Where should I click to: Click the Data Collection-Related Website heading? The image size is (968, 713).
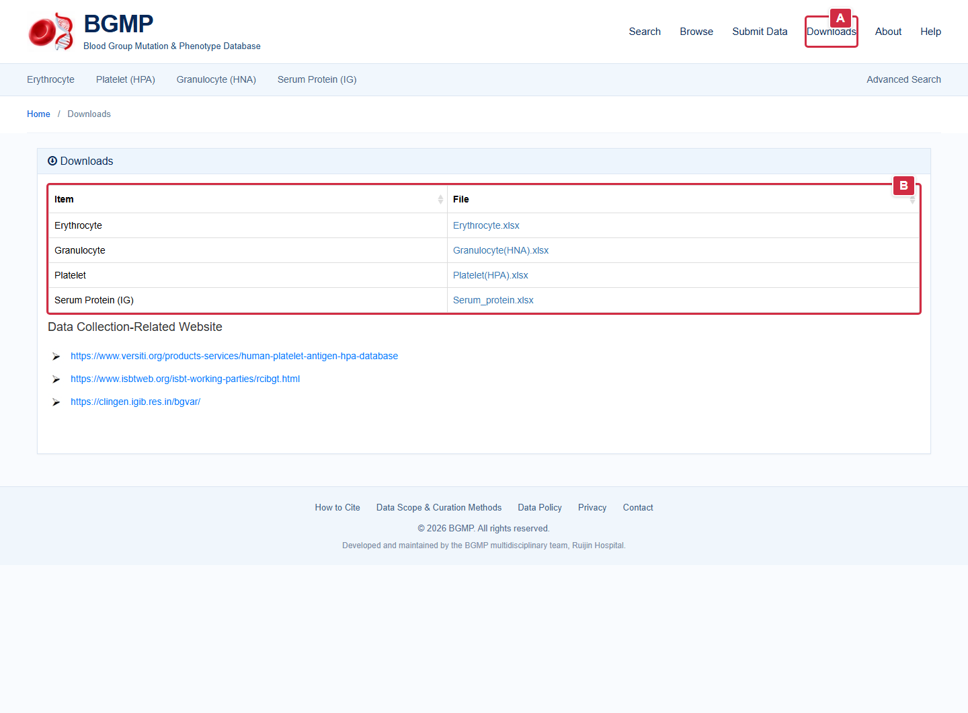point(135,327)
